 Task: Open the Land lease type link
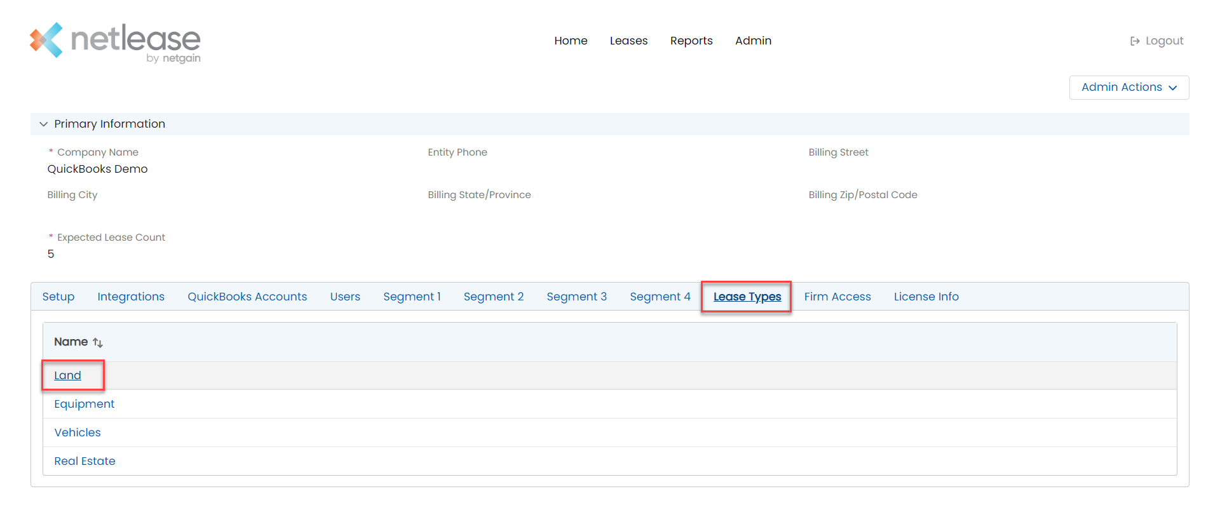pos(67,375)
